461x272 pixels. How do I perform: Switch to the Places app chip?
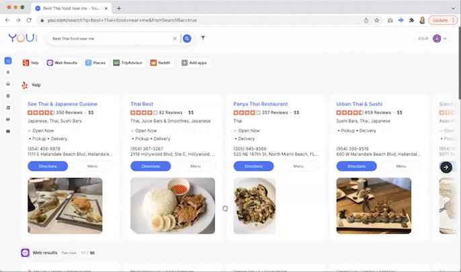click(x=95, y=63)
